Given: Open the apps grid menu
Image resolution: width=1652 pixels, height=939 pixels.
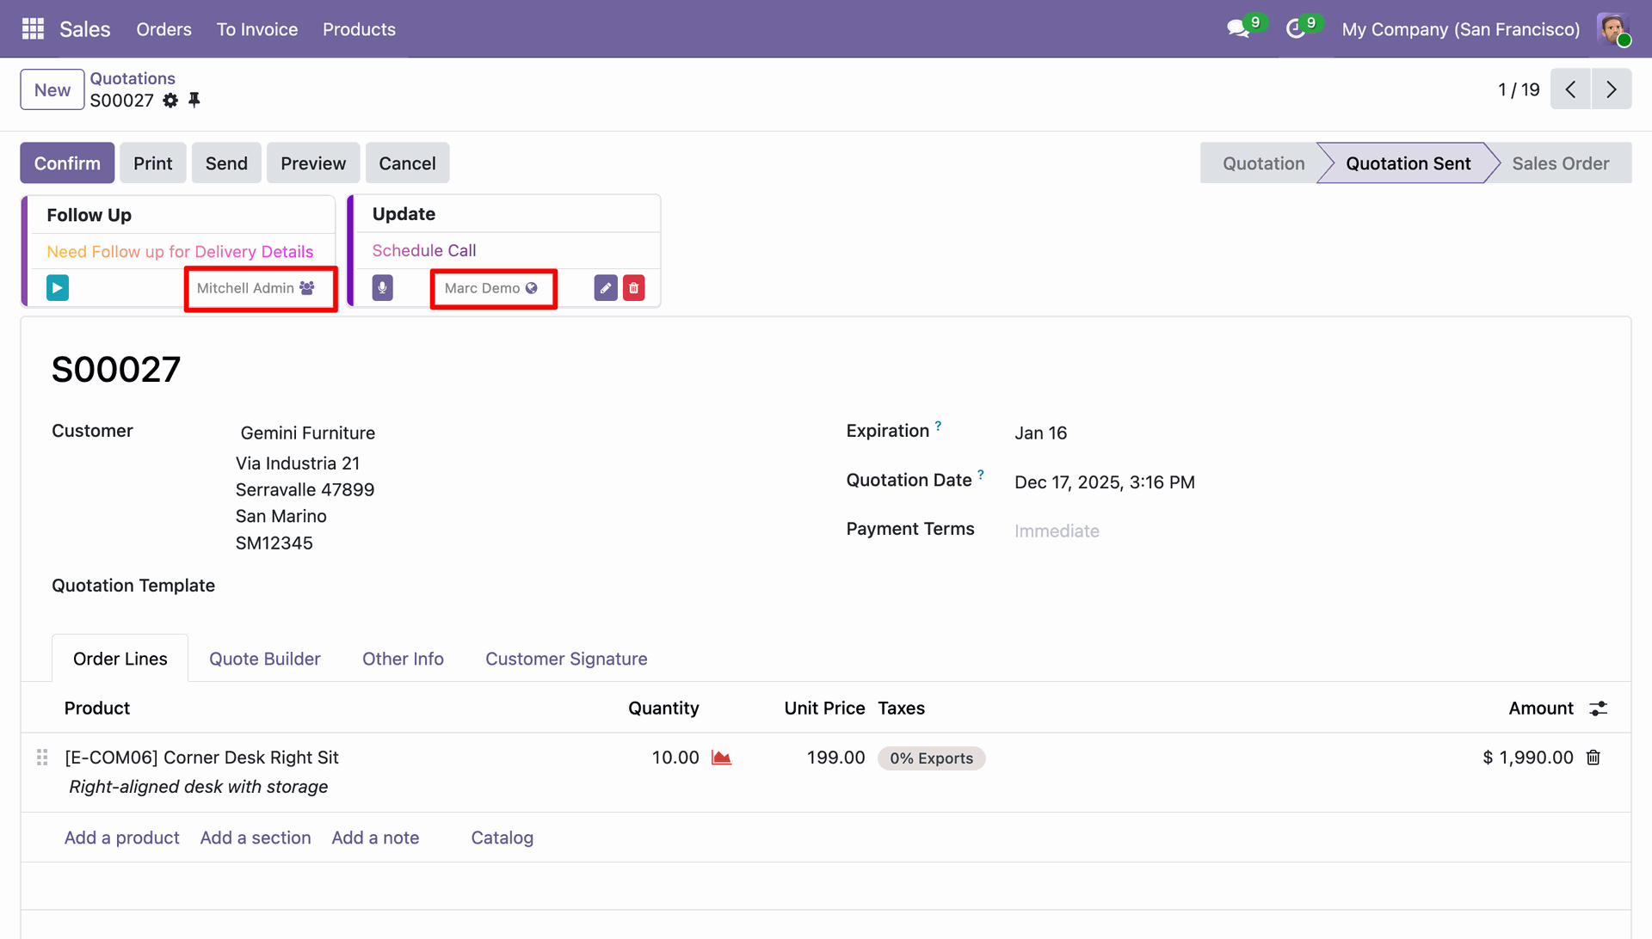Looking at the screenshot, I should pyautogui.click(x=33, y=29).
